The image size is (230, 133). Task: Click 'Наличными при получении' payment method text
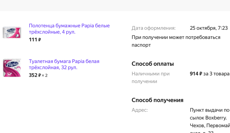click(x=150, y=77)
